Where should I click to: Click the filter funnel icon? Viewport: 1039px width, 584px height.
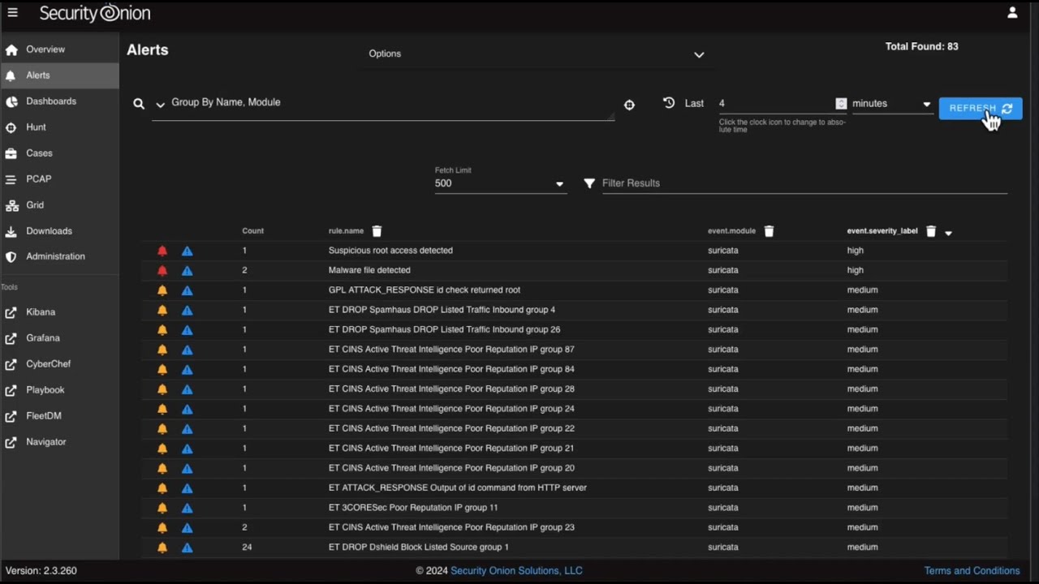589,183
